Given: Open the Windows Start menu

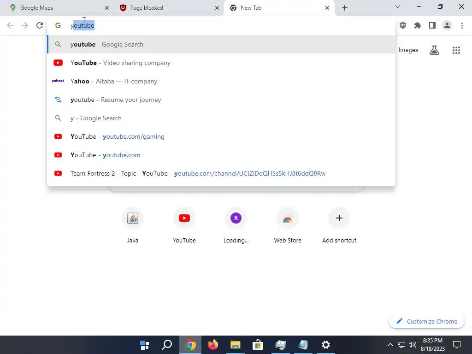Looking at the screenshot, I should pos(144,345).
